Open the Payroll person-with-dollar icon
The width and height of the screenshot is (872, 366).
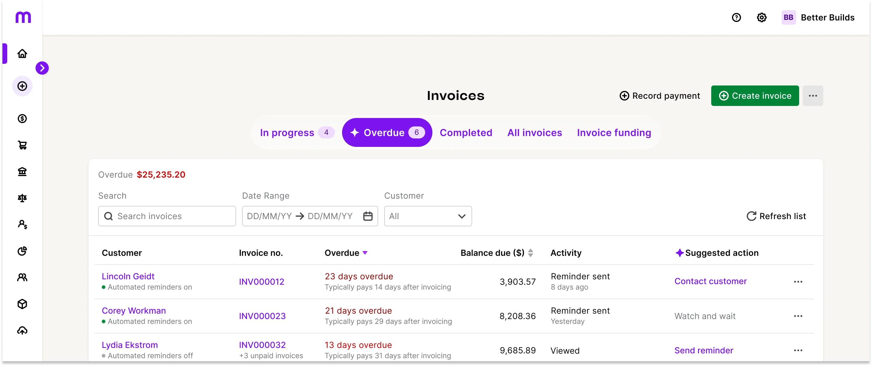coord(22,225)
